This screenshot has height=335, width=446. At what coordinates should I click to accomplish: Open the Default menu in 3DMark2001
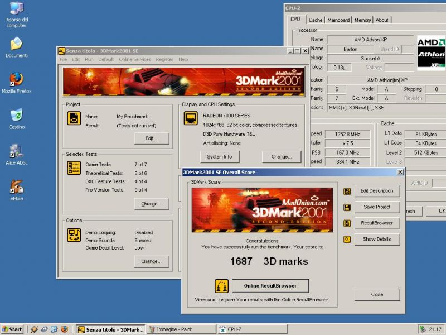coord(106,59)
